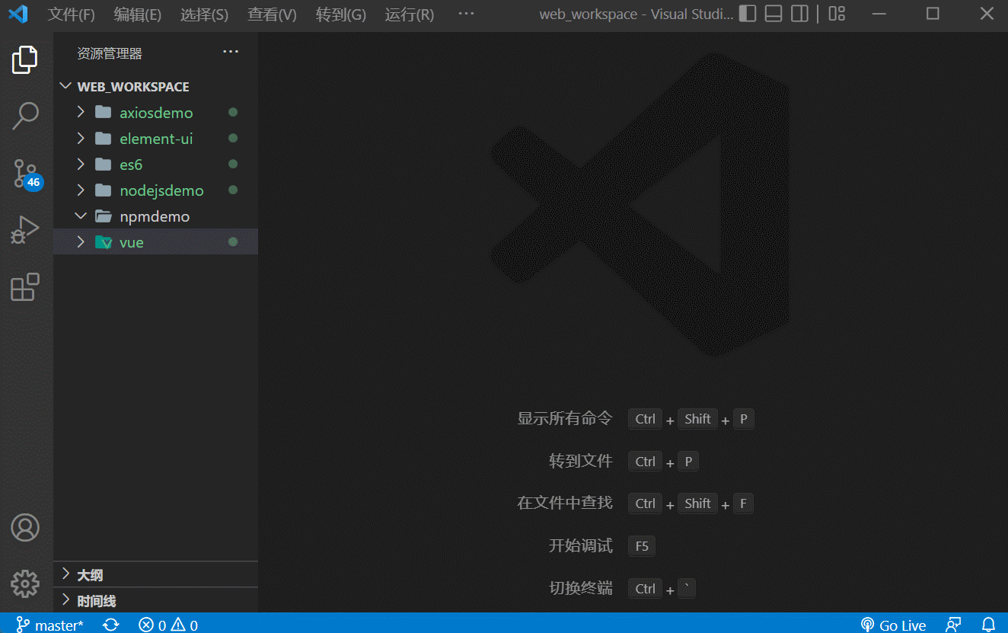The image size is (1008, 633).
Task: Open the Run and Debug view
Action: pos(25,230)
